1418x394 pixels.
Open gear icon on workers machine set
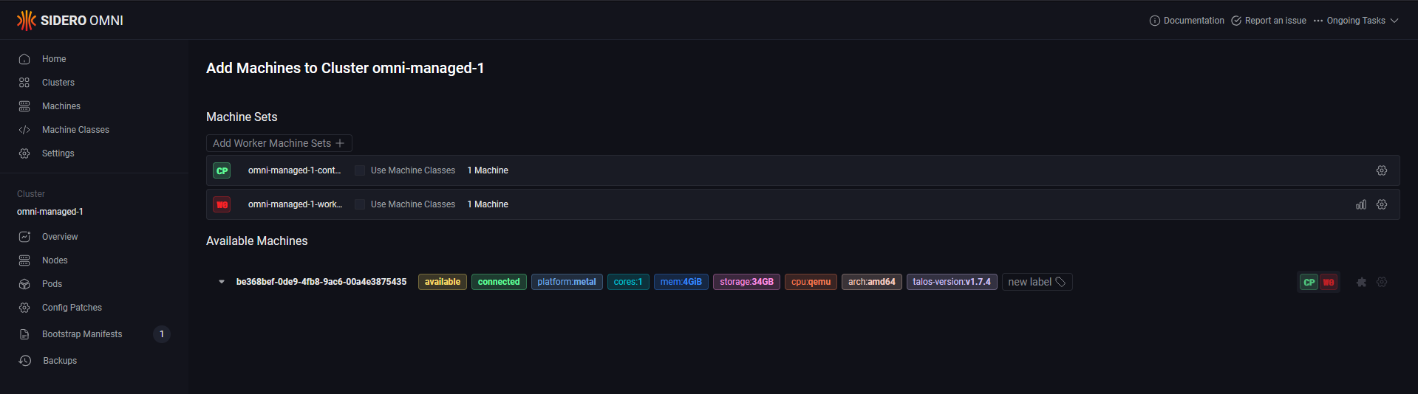(x=1381, y=204)
